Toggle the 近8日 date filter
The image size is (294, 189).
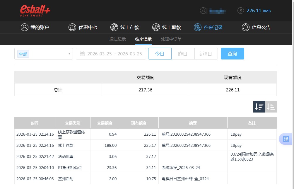206,54
